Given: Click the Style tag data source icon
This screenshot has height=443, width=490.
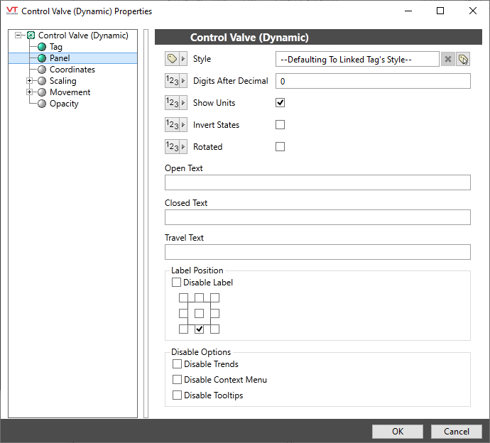Looking at the screenshot, I should (172, 59).
